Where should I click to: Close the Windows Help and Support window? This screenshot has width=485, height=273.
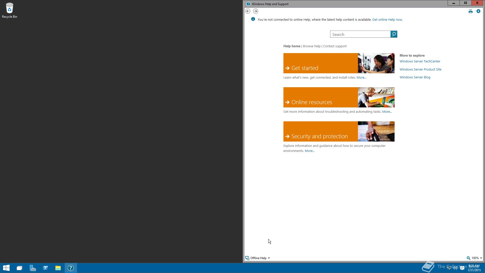pyautogui.click(x=477, y=3)
